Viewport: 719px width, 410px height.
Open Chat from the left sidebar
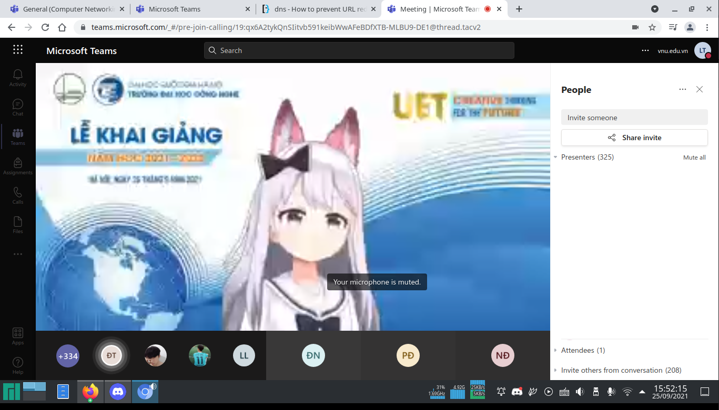tap(17, 107)
